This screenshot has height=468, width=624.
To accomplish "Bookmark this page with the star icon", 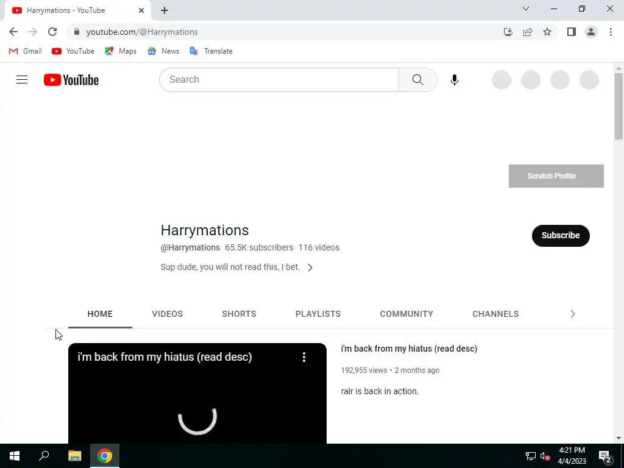I will [x=547, y=32].
